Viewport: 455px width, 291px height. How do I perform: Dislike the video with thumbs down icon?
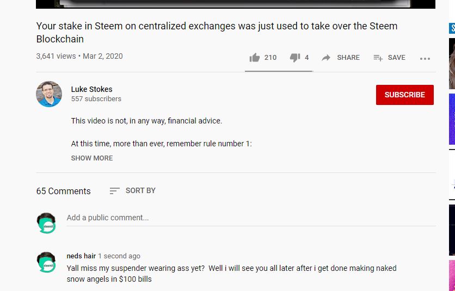(295, 58)
